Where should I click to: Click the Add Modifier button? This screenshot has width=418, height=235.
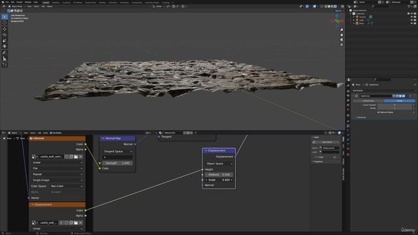coord(383,91)
